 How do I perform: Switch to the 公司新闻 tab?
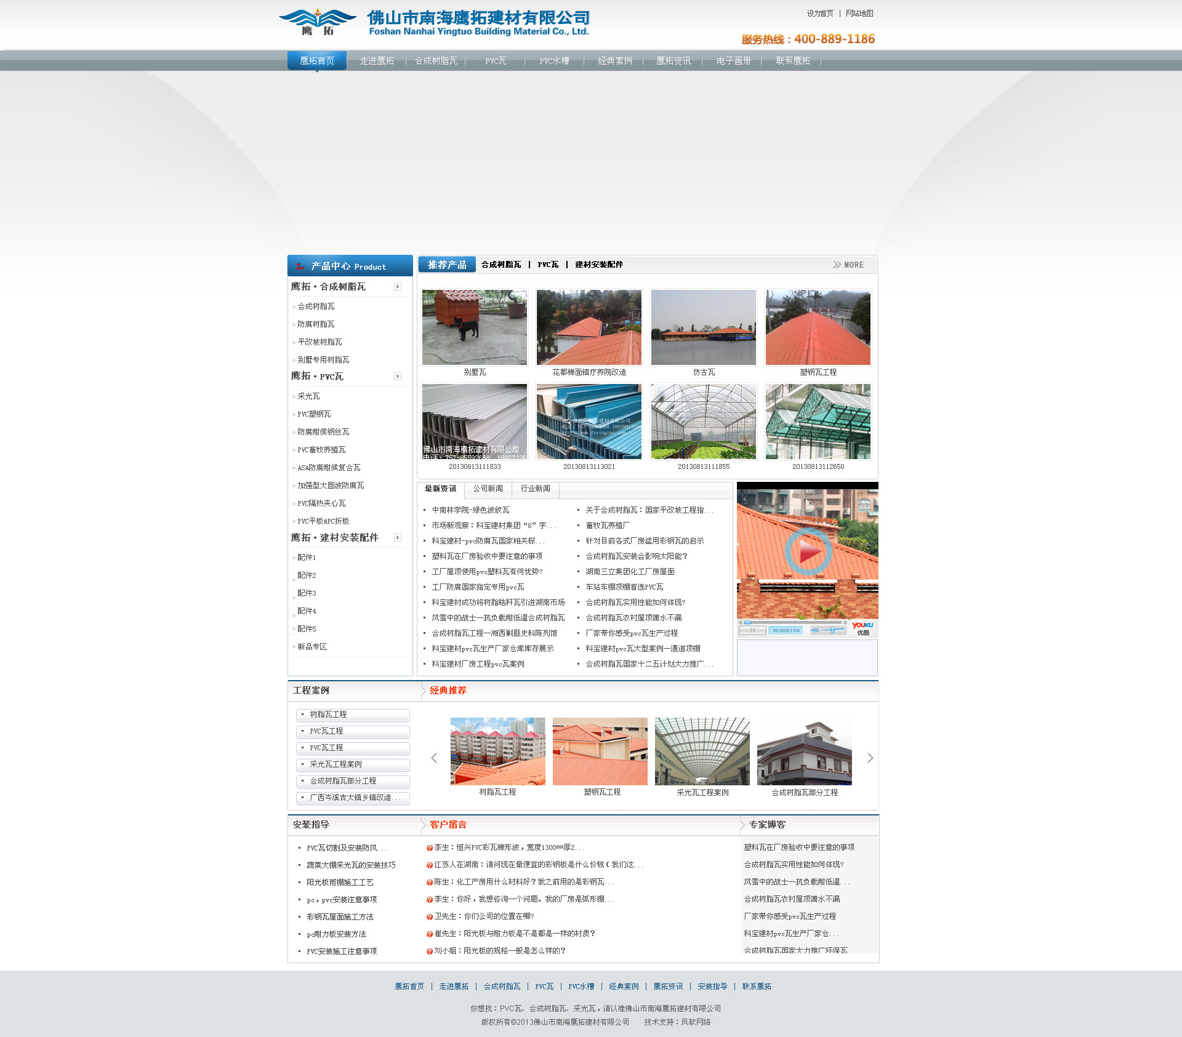tap(488, 489)
